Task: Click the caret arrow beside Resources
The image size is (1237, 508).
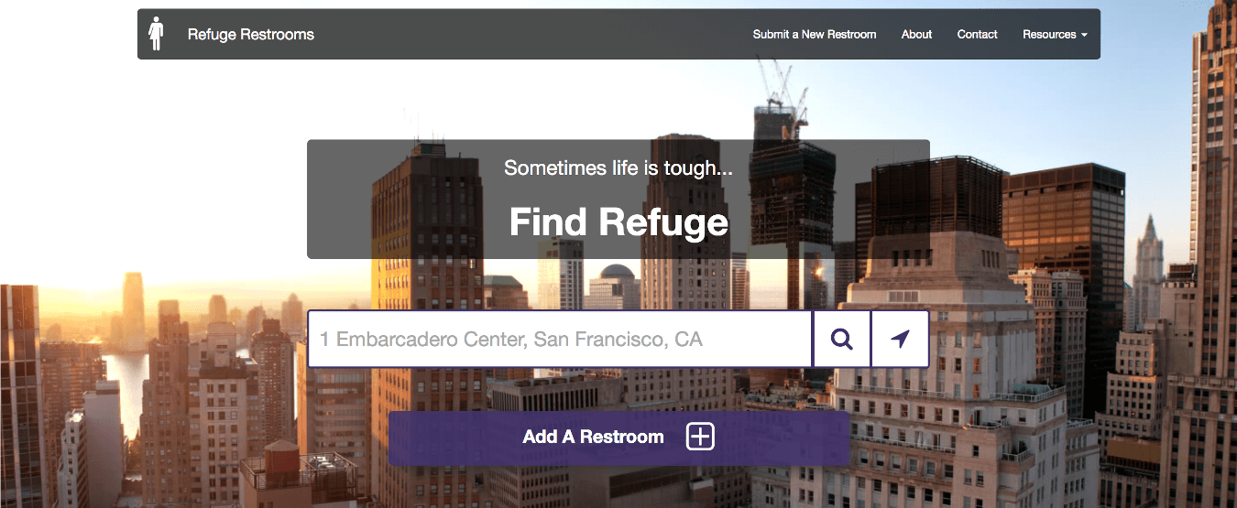Action: point(1085,35)
